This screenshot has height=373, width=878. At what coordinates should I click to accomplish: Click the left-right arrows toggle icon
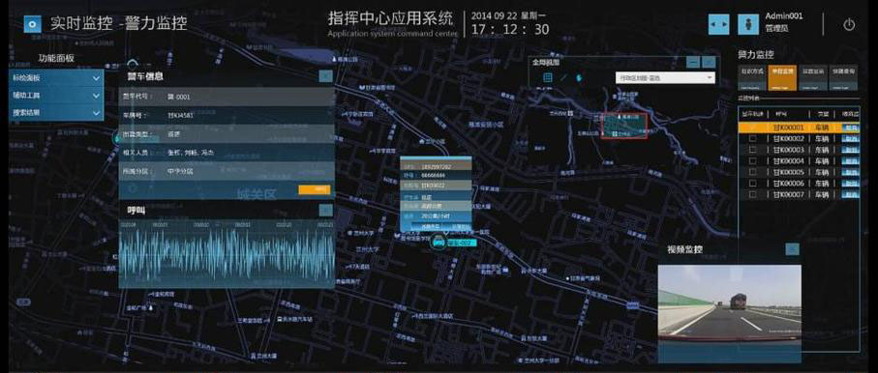click(718, 24)
